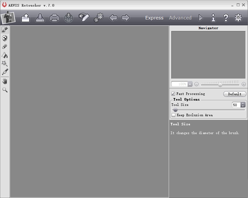The image size is (248, 198).
Task: Save the image with the download icon
Action: pos(40,18)
